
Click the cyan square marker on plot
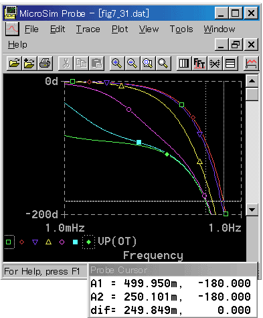(x=139, y=142)
